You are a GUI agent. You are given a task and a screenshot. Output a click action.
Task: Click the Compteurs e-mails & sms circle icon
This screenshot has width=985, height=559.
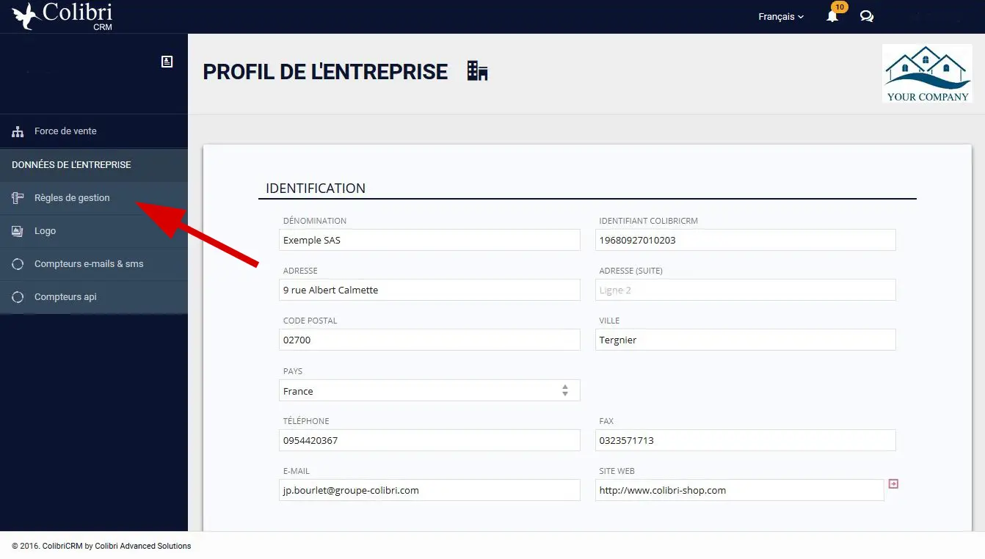(x=18, y=264)
